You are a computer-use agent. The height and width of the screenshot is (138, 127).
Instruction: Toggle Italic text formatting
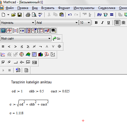103,23
